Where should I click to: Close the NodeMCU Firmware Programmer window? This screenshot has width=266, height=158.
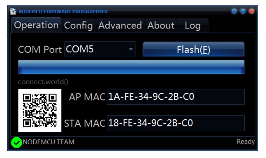coord(252,11)
